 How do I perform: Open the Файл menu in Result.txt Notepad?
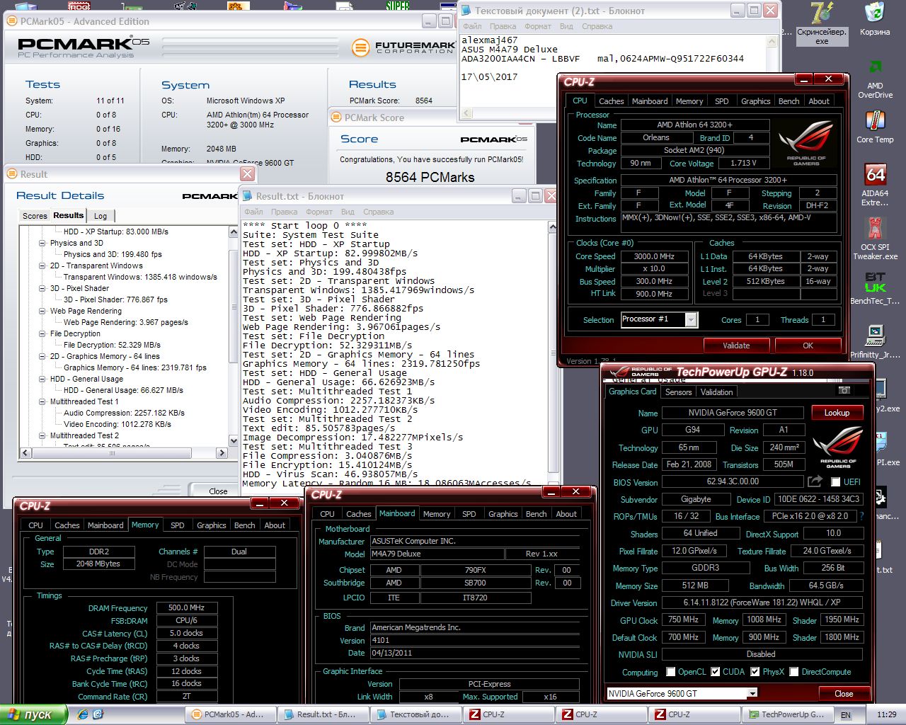tap(253, 212)
